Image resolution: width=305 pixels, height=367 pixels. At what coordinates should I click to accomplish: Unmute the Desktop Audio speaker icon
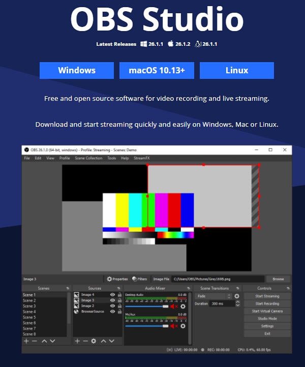174,306
